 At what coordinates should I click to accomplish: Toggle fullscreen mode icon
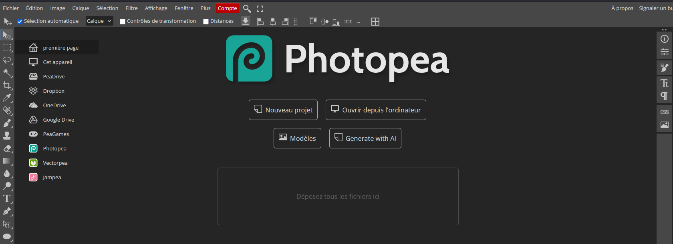tap(260, 8)
